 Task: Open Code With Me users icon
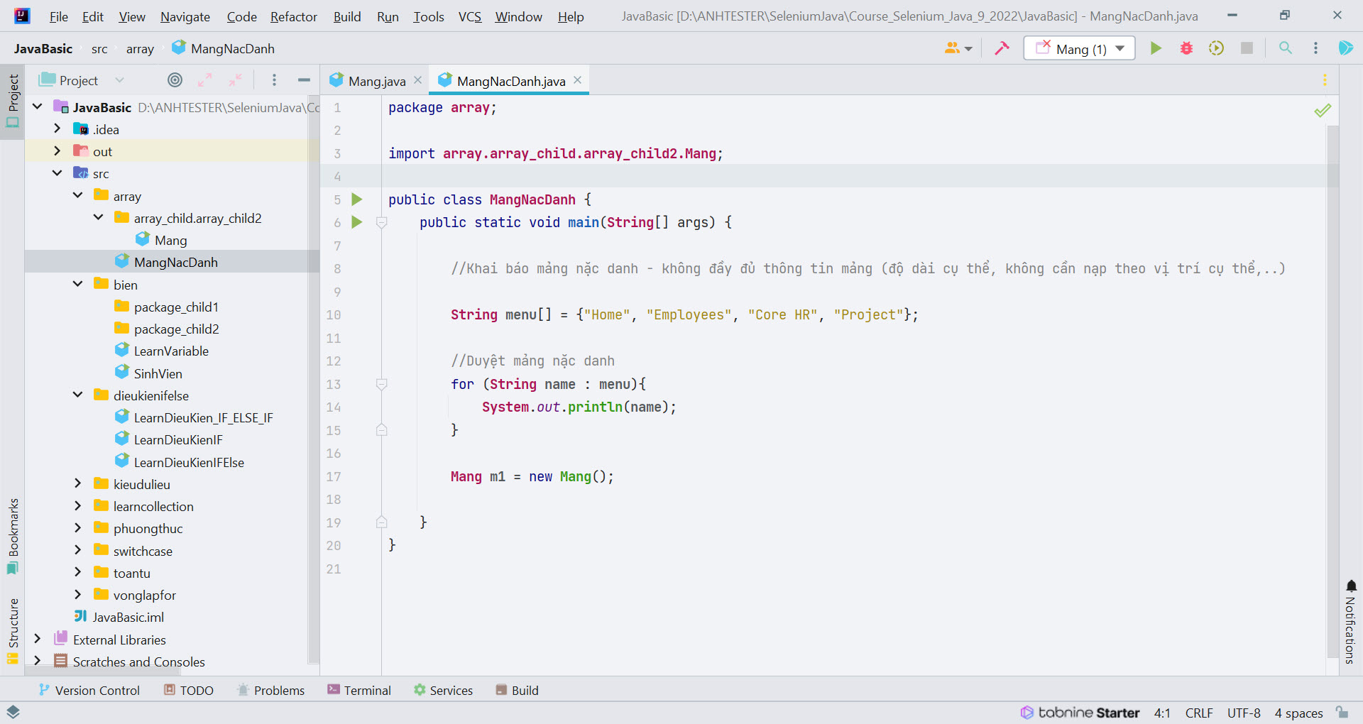coord(958,48)
